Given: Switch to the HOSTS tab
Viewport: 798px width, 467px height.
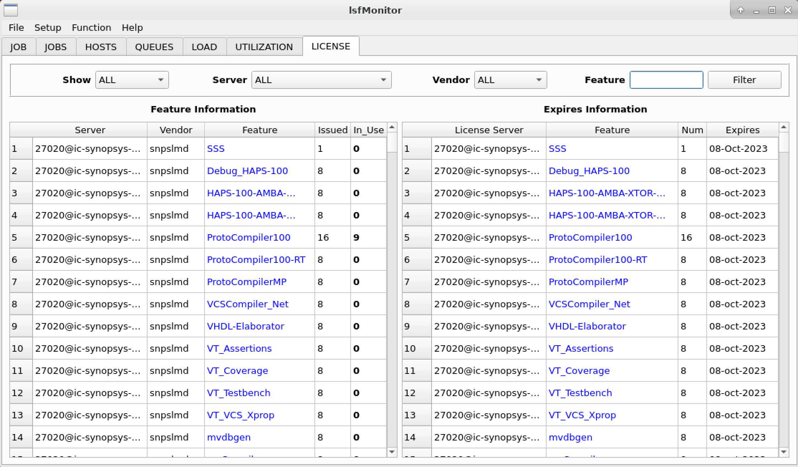Looking at the screenshot, I should tap(101, 47).
